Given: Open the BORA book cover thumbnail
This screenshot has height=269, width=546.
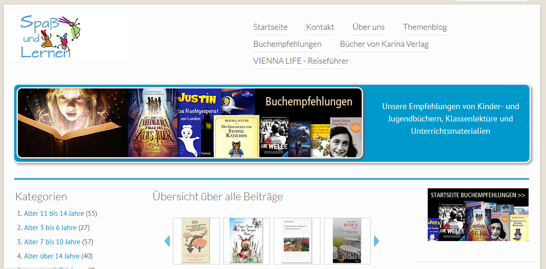Looking at the screenshot, I should click(x=347, y=241).
